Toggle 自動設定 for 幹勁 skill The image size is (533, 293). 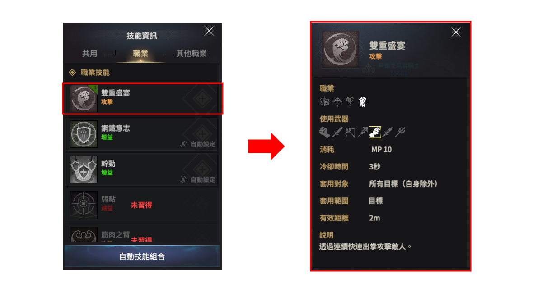point(197,179)
